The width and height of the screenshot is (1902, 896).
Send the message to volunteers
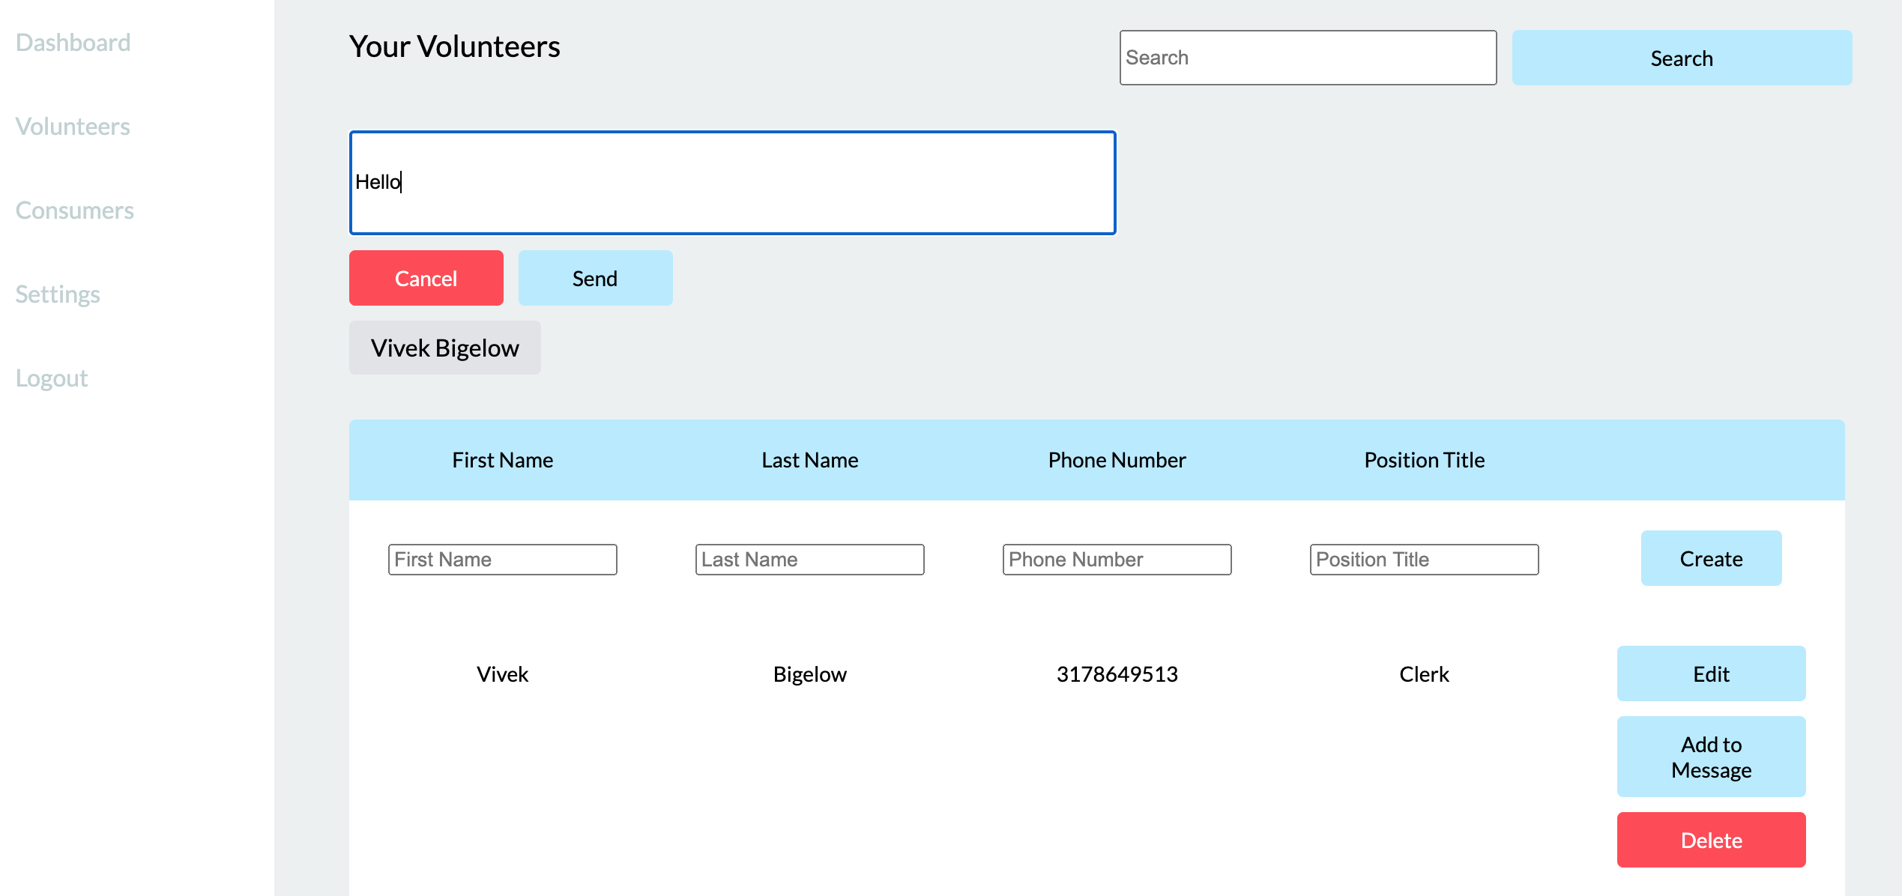595,278
